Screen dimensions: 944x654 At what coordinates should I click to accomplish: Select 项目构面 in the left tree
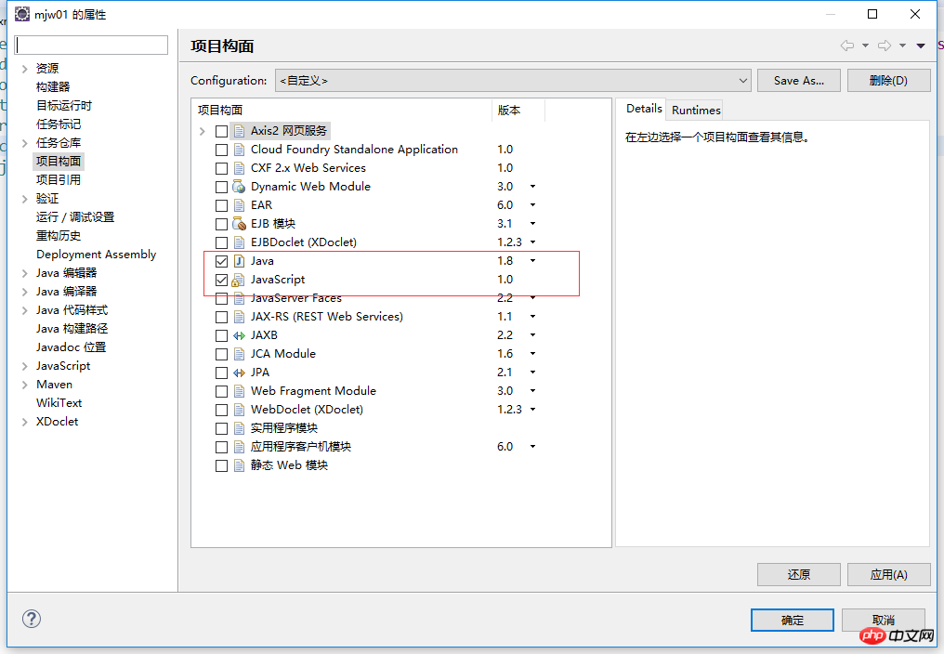tap(59, 162)
